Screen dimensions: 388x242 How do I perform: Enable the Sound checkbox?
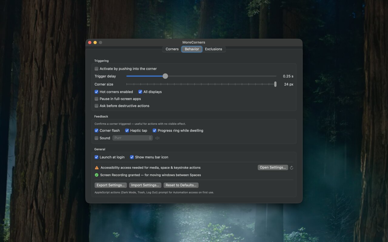96,138
